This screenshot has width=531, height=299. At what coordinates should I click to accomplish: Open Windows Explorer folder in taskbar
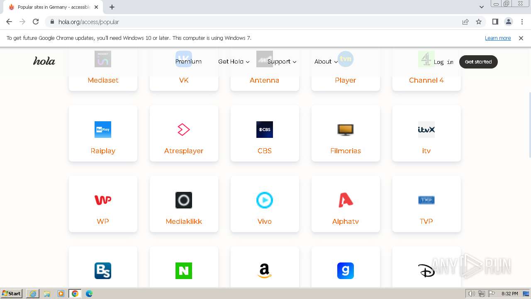pos(47,294)
